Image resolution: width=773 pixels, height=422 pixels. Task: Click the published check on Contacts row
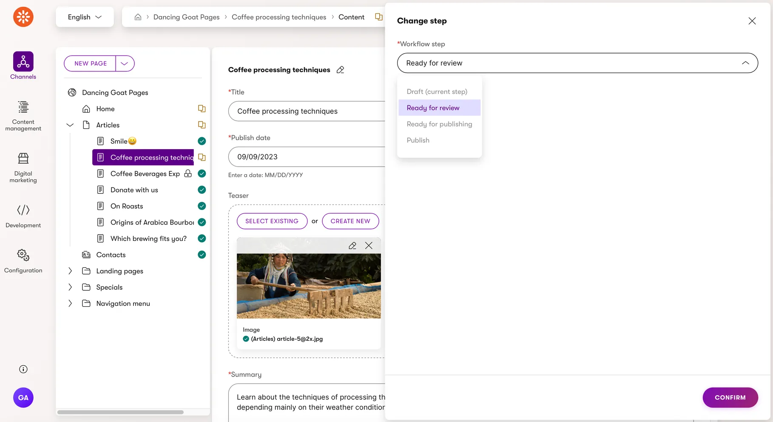(x=202, y=255)
